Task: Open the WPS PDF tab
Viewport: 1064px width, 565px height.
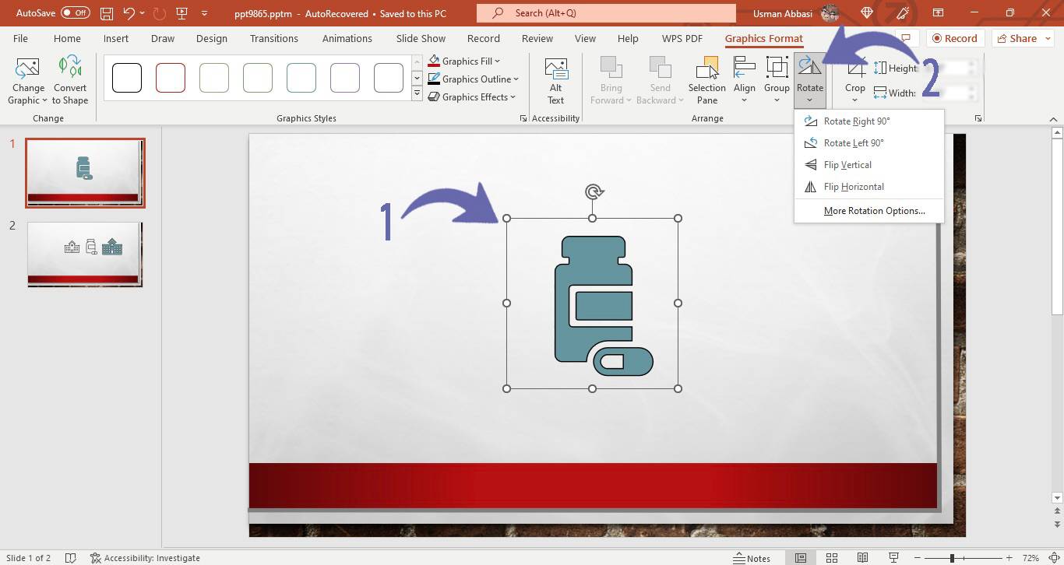Action: 682,38
